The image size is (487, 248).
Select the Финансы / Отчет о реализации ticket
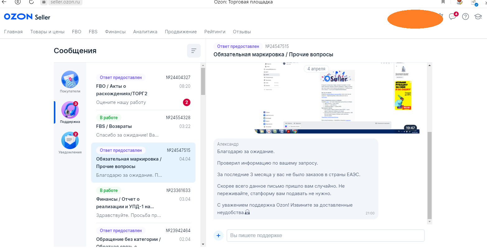pos(143,203)
